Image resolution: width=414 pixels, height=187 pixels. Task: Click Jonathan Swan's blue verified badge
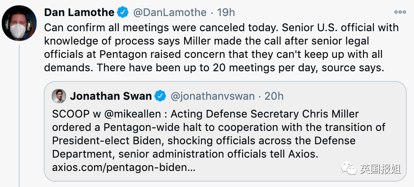click(x=160, y=96)
